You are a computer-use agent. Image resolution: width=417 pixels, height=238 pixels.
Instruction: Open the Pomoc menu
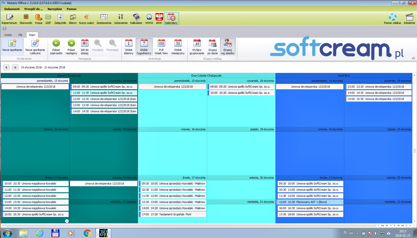pos(72,9)
